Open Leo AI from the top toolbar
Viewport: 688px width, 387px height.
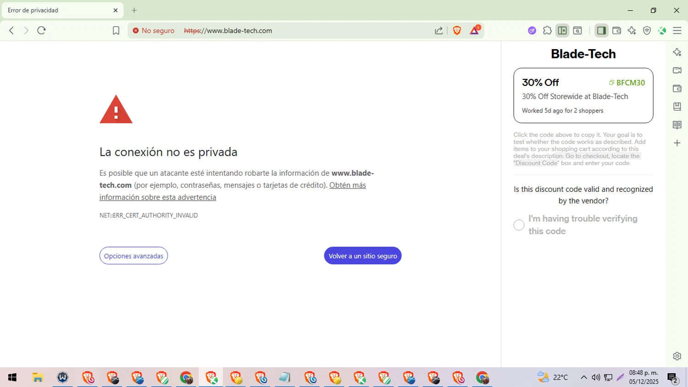pos(632,31)
